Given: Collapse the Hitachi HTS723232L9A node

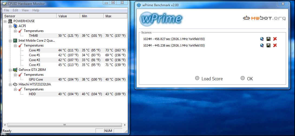Looking at the screenshot, I should pos(10,85).
